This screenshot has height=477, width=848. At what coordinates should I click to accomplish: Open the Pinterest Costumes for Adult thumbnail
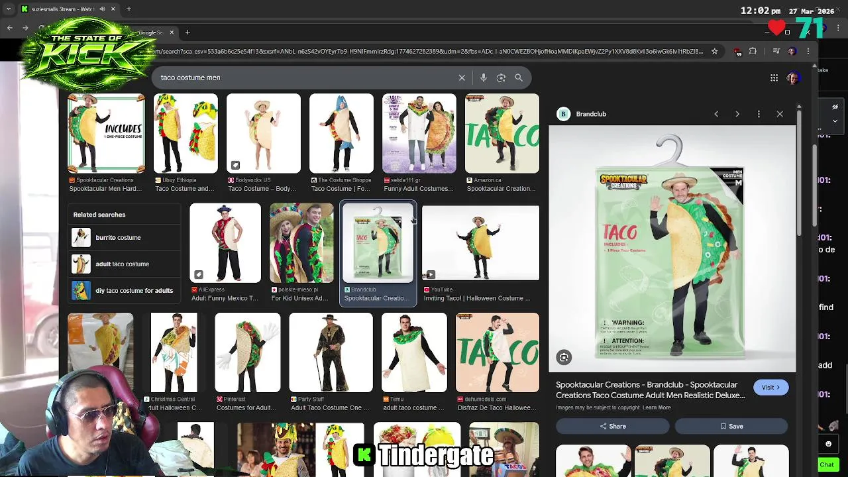click(x=248, y=353)
